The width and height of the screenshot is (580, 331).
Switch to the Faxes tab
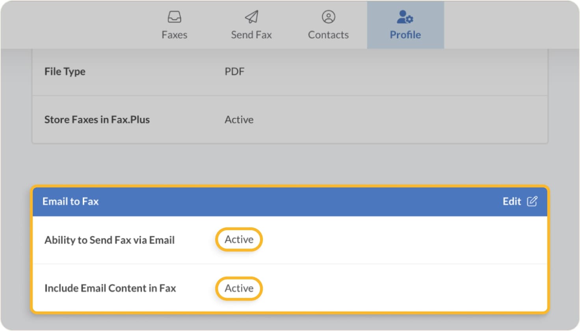tap(174, 25)
